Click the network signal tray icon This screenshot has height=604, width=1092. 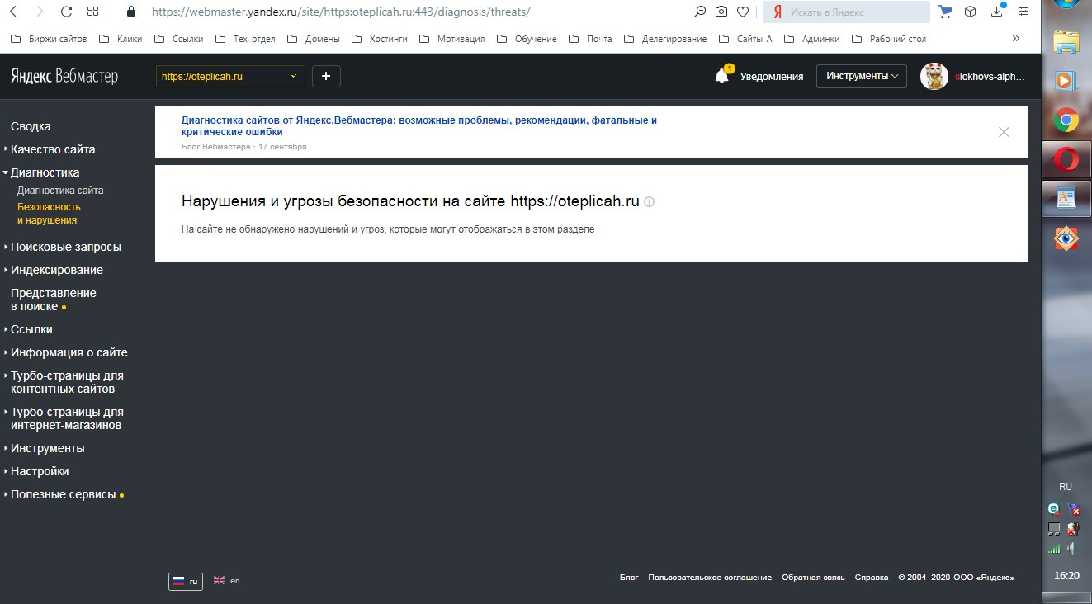1054,548
